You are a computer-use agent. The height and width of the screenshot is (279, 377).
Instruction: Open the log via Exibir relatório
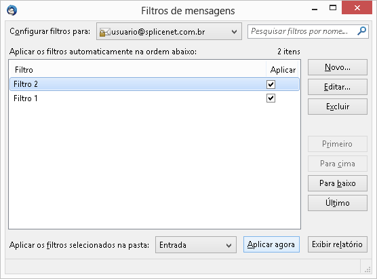pyautogui.click(x=338, y=244)
